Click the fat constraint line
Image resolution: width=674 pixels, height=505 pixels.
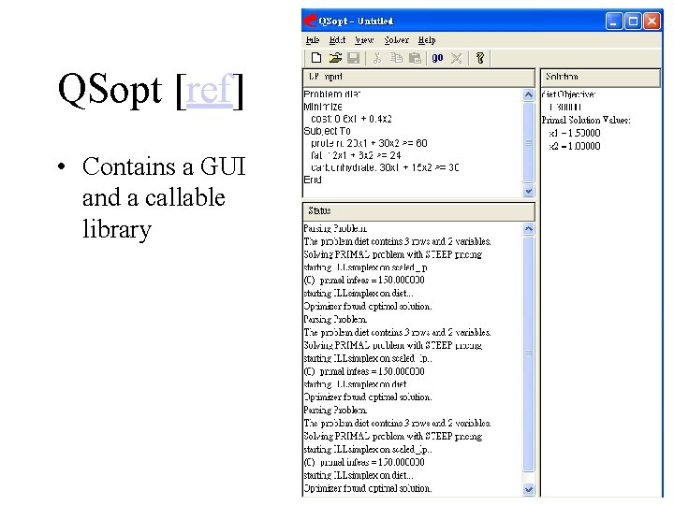point(356,155)
